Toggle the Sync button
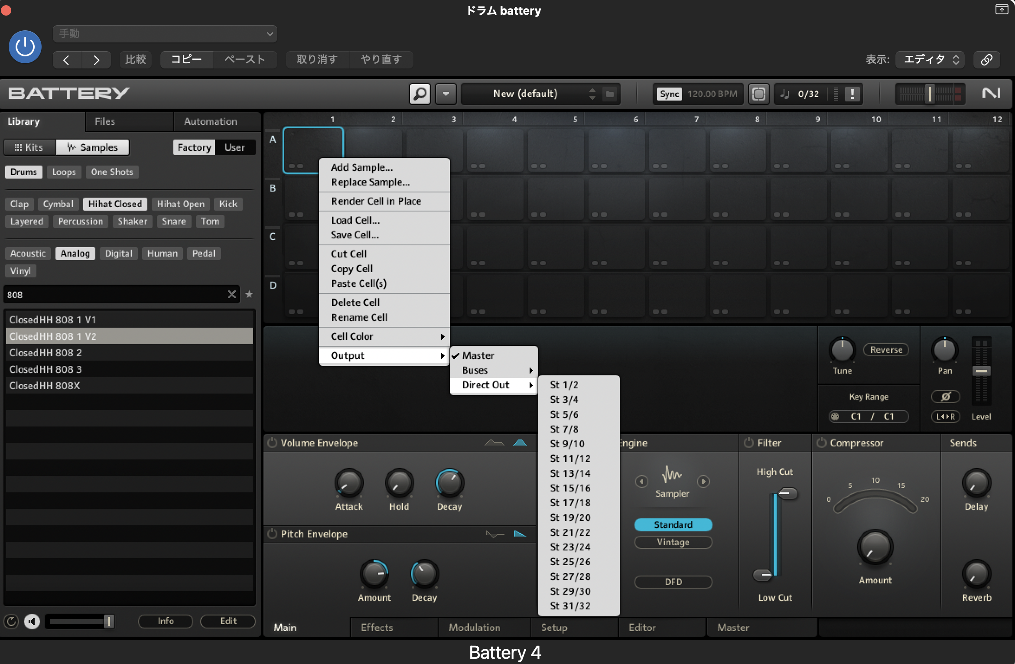The width and height of the screenshot is (1015, 664). click(670, 94)
